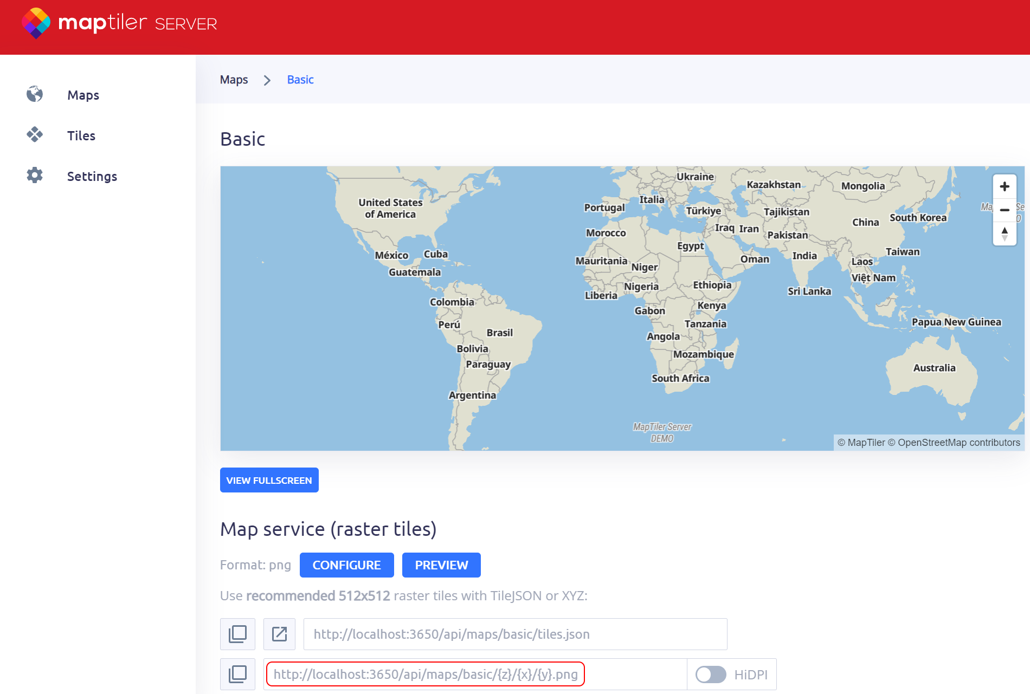Open Maps in the sidebar menu
Viewport: 1030px width, 694px height.
83,95
